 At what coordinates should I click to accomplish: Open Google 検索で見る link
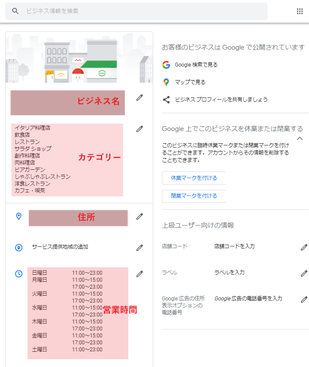(196, 65)
